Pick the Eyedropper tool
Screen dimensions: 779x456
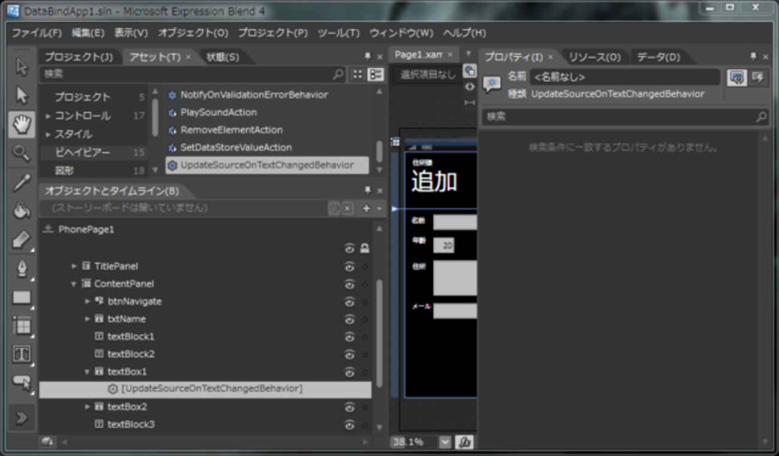pos(22,183)
